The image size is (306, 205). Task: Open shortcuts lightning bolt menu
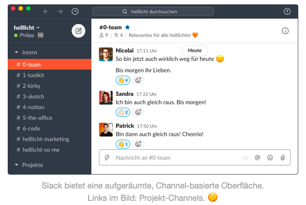click(107, 158)
